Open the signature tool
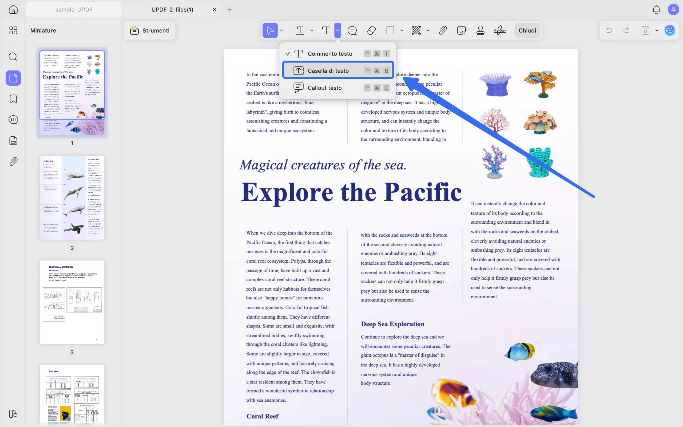 pyautogui.click(x=499, y=30)
